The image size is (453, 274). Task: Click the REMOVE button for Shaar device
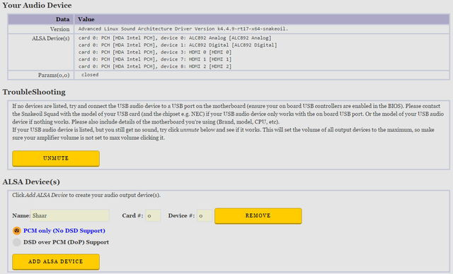coord(258,215)
